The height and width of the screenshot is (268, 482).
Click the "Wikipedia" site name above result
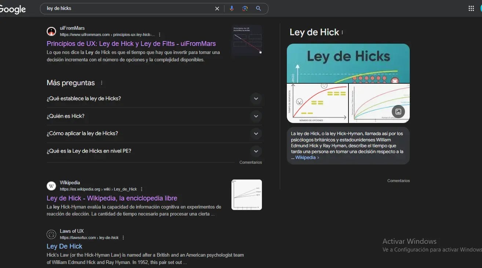point(70,182)
